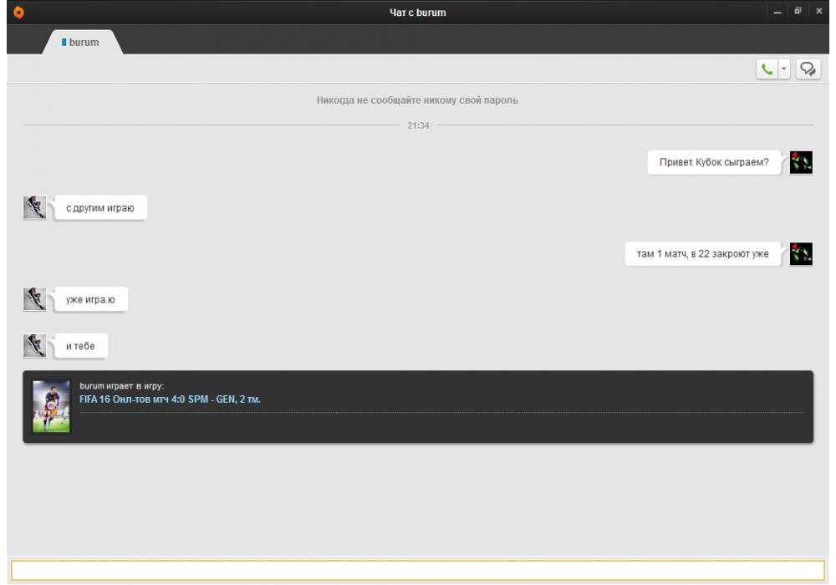Click burum's avatar next to "уже игра.ю"
The height and width of the screenshot is (585, 836).
(x=33, y=298)
